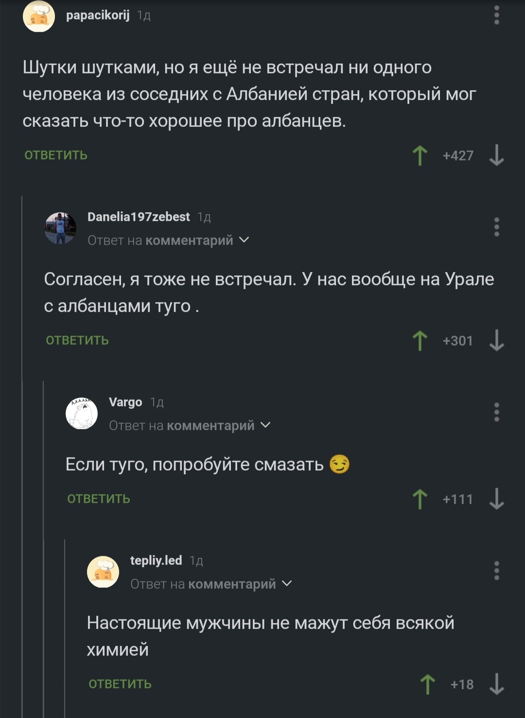Reply to Vargo's comment
The width and height of the screenshot is (525, 718).
pos(99,499)
